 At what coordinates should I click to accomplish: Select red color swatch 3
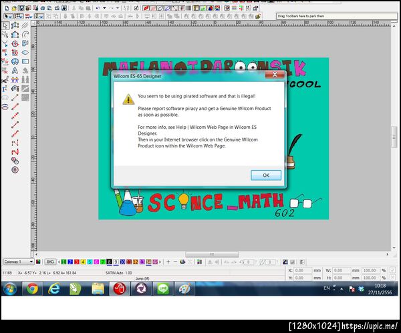click(x=77, y=262)
